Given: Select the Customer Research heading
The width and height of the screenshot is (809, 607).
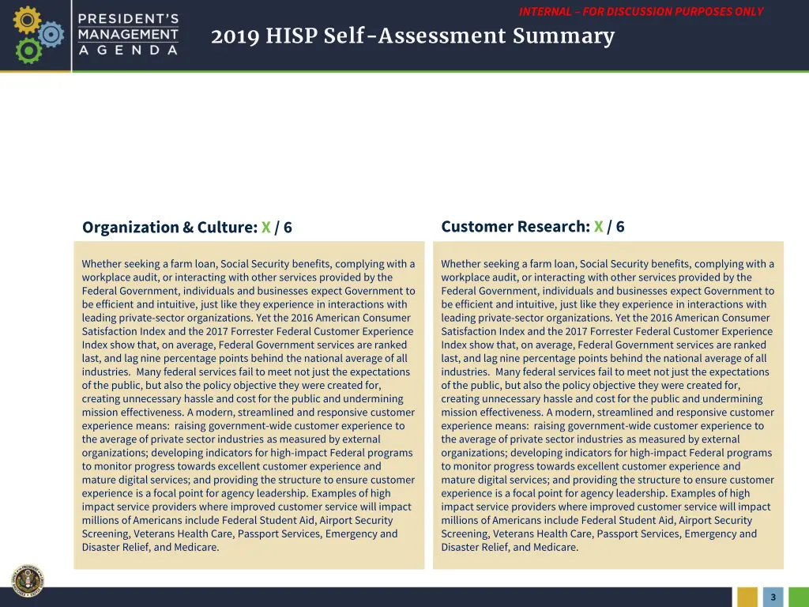Looking at the screenshot, I should click(532, 227).
